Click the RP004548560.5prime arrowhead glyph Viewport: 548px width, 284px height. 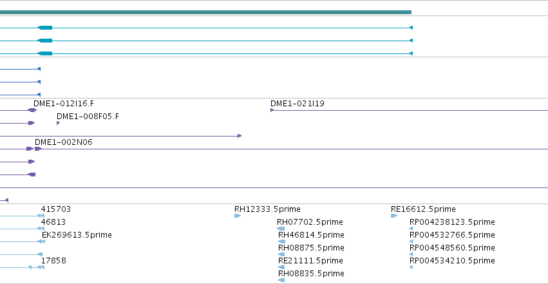pos(411,254)
